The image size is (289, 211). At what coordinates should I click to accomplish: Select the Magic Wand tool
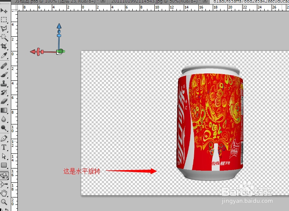coord(4,37)
